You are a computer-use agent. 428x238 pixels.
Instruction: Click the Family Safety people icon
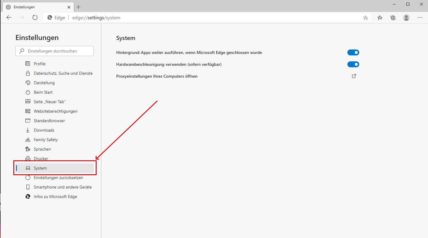[x=28, y=140]
